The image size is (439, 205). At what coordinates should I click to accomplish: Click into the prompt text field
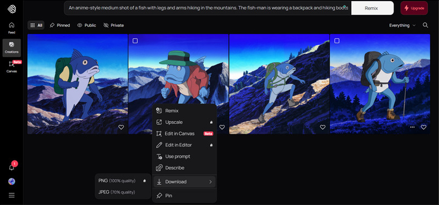tap(208, 8)
